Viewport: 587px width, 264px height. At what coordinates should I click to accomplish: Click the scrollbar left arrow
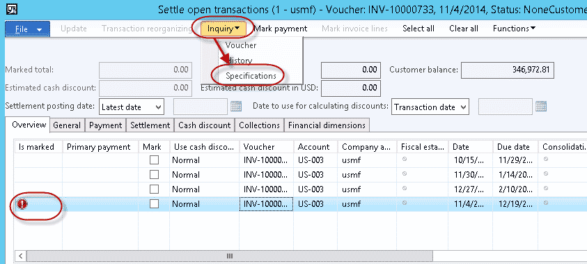21,256
